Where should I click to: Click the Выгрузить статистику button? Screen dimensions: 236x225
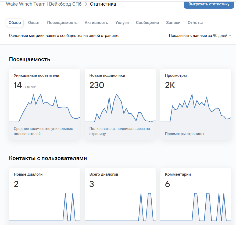tap(209, 4)
